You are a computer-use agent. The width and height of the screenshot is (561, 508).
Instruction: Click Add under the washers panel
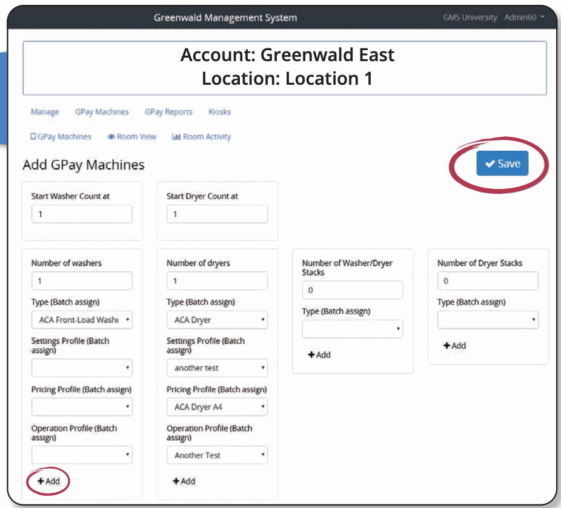48,481
